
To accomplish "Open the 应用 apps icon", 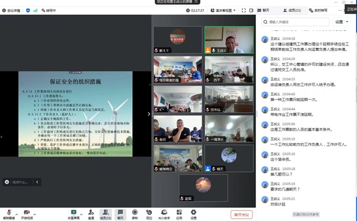I will tap(179, 213).
